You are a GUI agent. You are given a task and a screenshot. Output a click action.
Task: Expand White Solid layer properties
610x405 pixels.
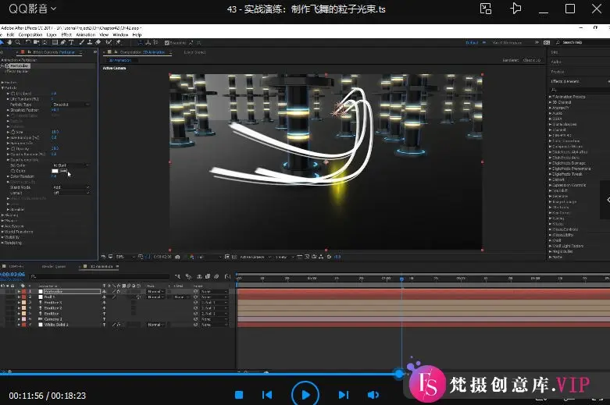19,325
